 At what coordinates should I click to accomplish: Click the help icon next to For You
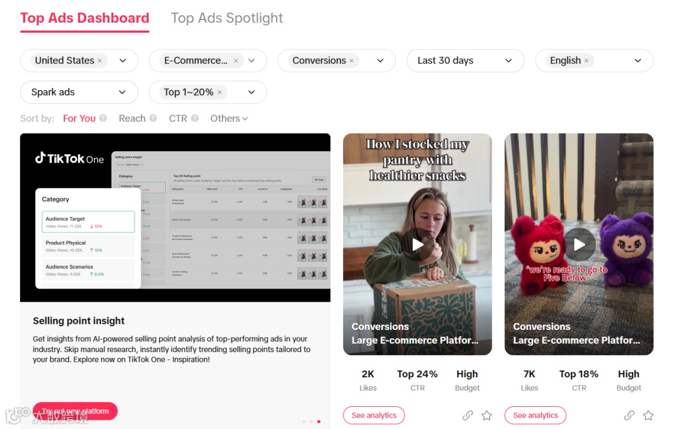(x=103, y=118)
